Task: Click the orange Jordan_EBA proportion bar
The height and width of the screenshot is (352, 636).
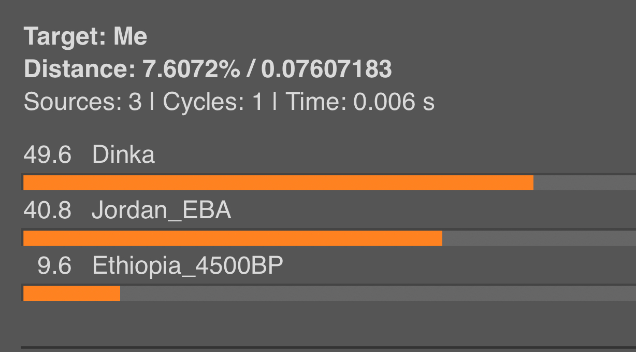Action: 233,238
